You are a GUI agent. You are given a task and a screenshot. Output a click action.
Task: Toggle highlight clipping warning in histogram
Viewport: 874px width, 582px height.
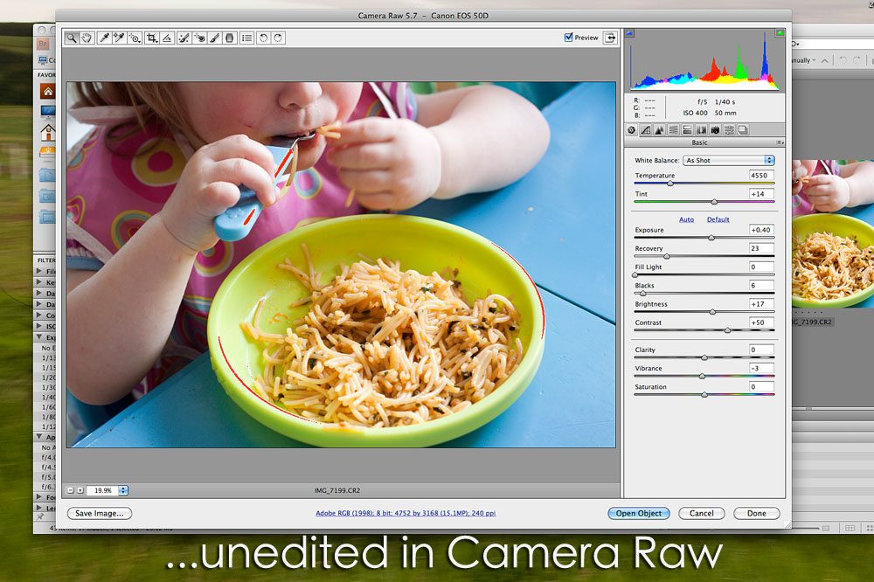tap(780, 33)
